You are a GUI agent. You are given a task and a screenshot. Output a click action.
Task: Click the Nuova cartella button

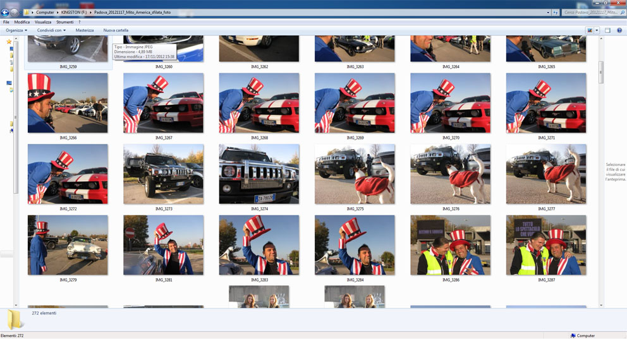tap(116, 30)
